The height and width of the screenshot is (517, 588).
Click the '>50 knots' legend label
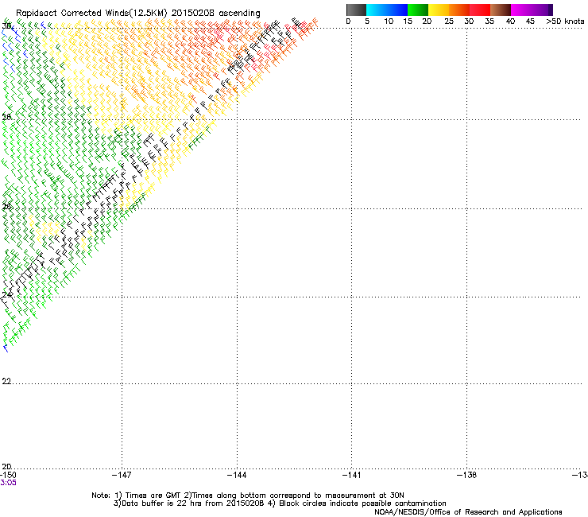pos(565,21)
